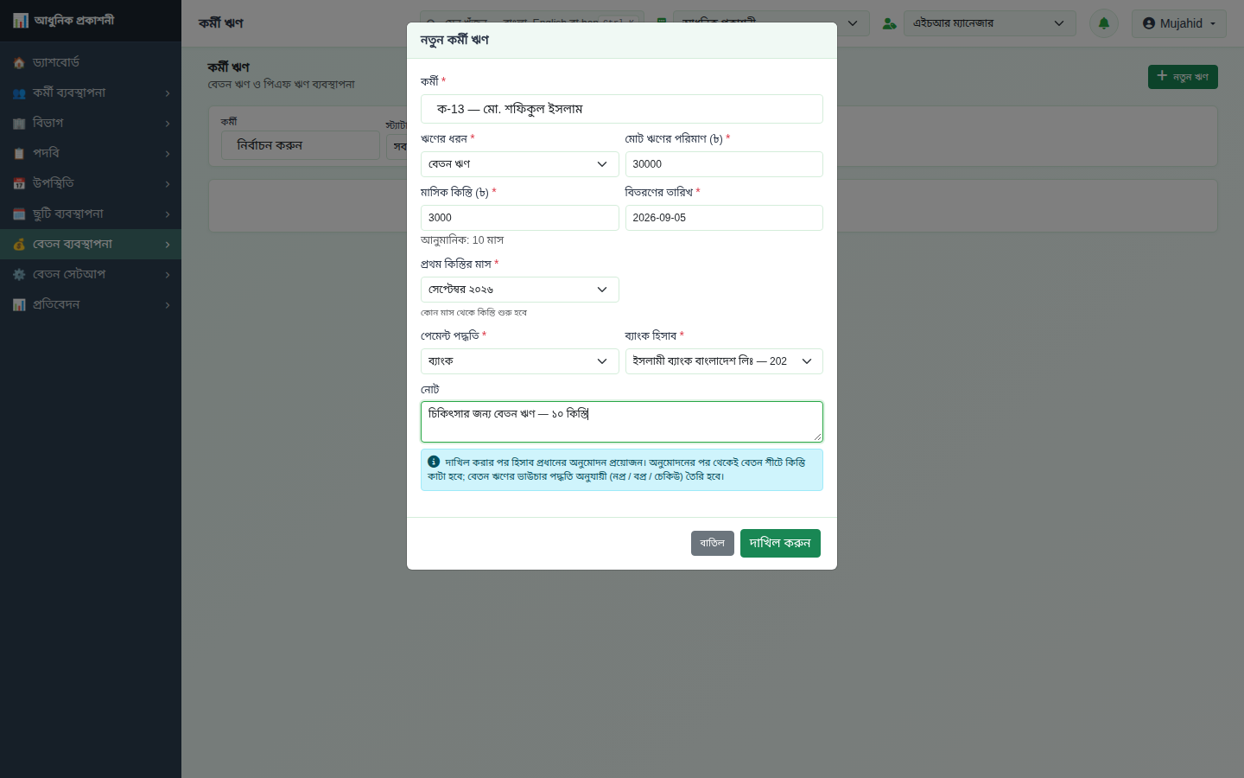Image resolution: width=1244 pixels, height=778 pixels.
Task: Expand the উপস্থিতি sidebar chevron
Action: point(168,184)
